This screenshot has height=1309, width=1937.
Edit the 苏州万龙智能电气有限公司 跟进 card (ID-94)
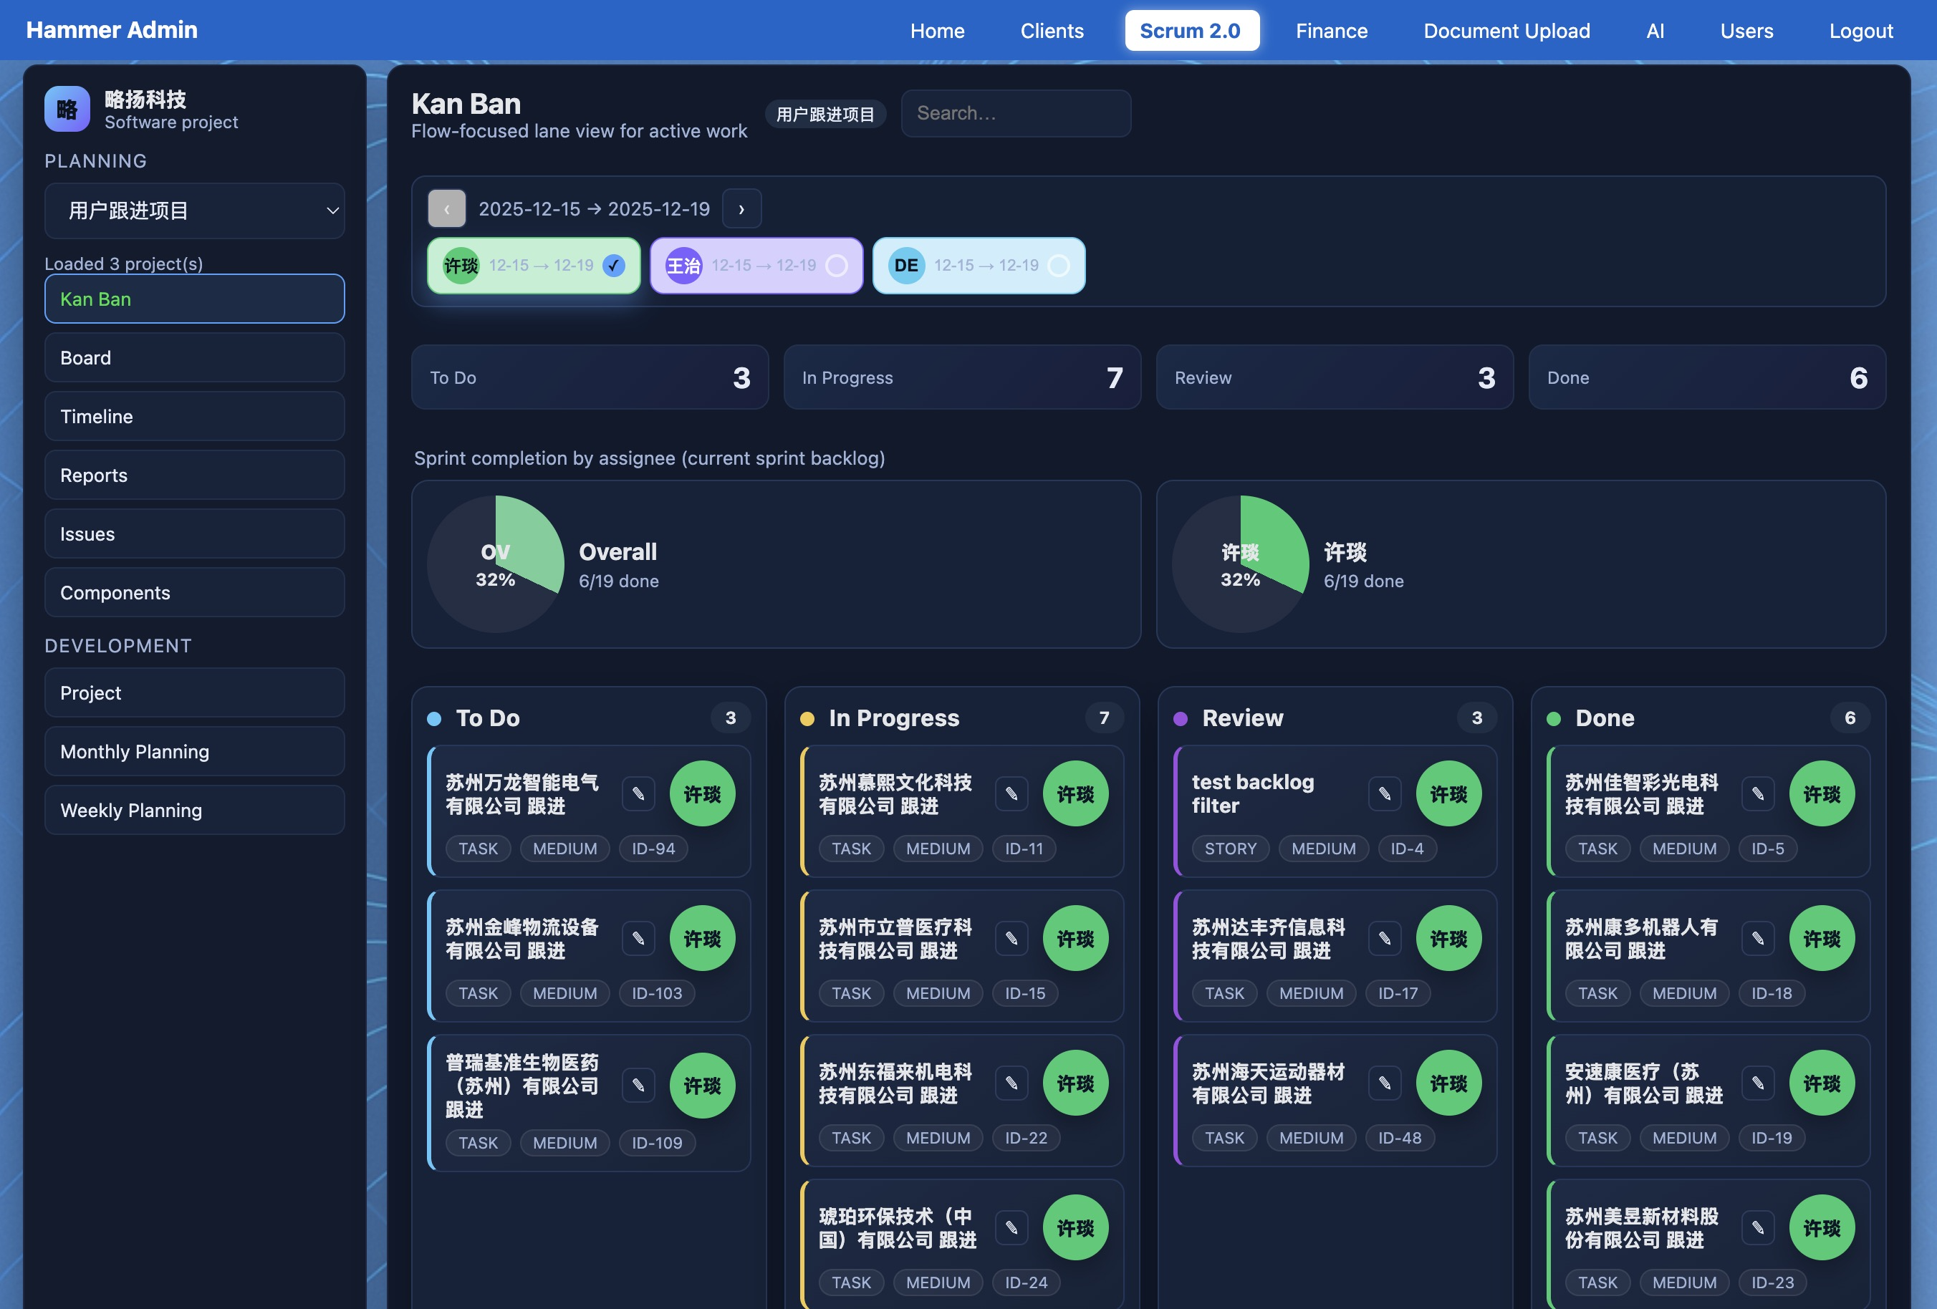pos(638,793)
